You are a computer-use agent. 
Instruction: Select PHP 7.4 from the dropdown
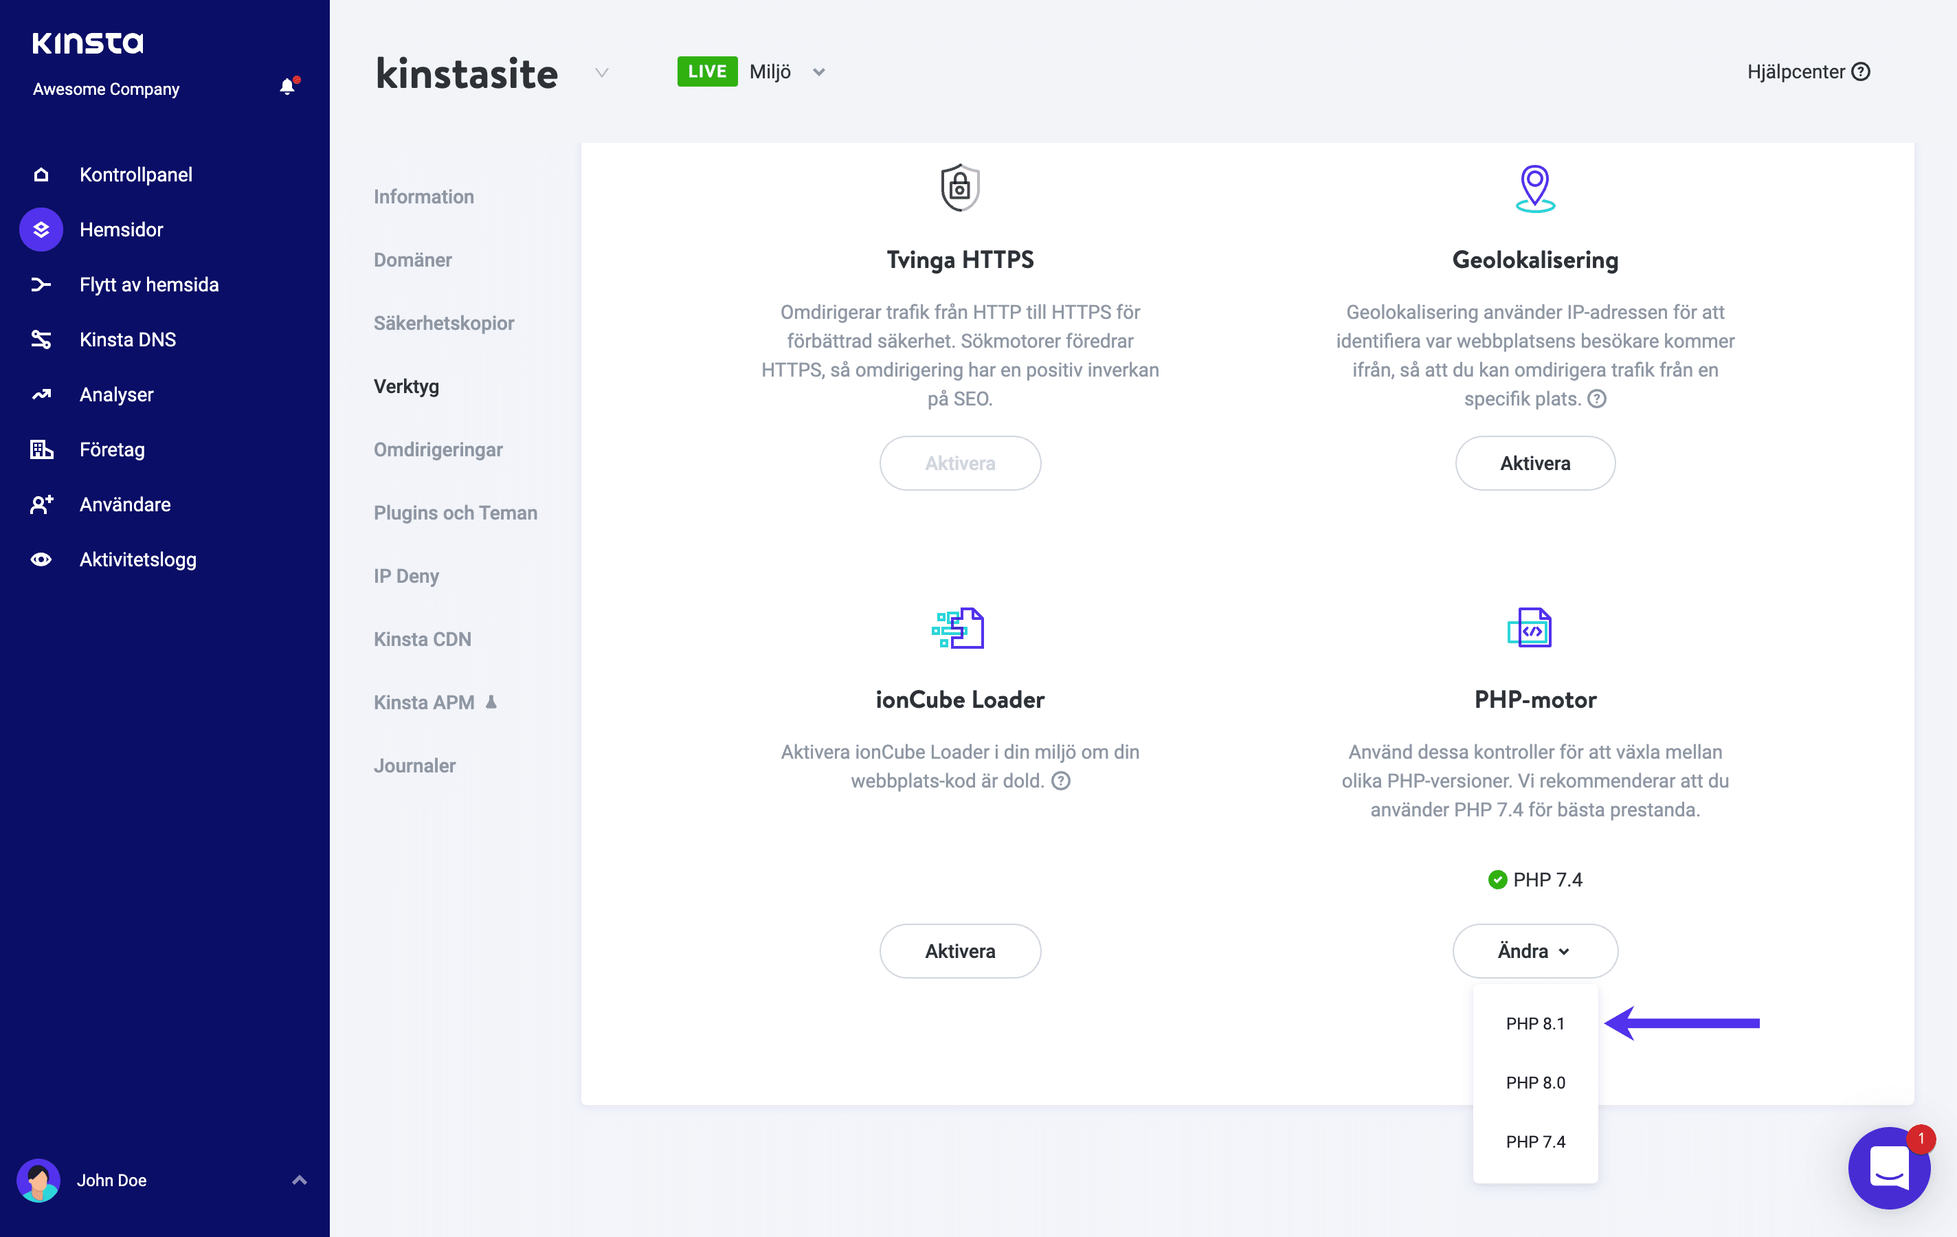coord(1534,1142)
